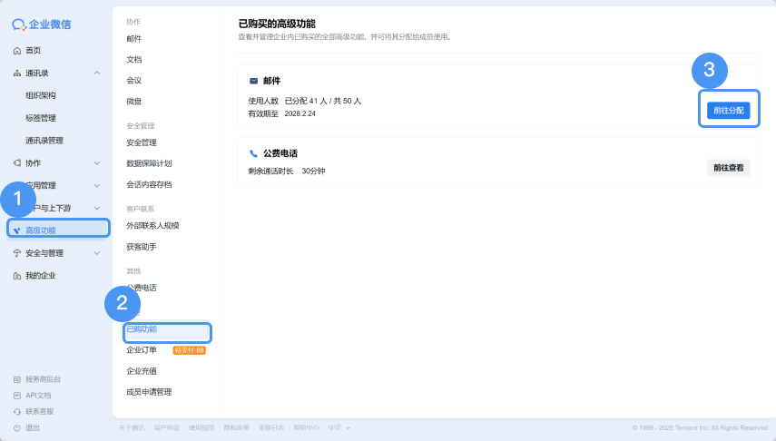776x441 pixels.
Task: Open 企业充值 submenu item
Action: coord(142,371)
